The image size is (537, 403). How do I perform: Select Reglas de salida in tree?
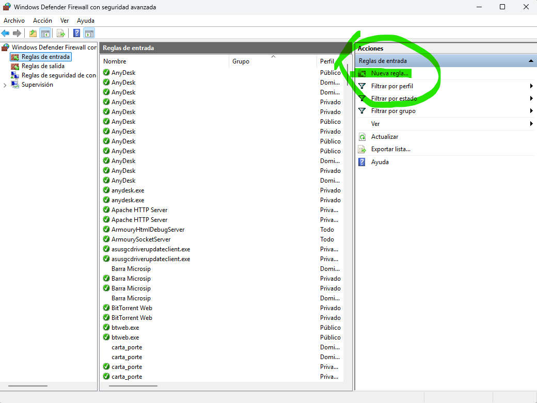[x=43, y=66]
